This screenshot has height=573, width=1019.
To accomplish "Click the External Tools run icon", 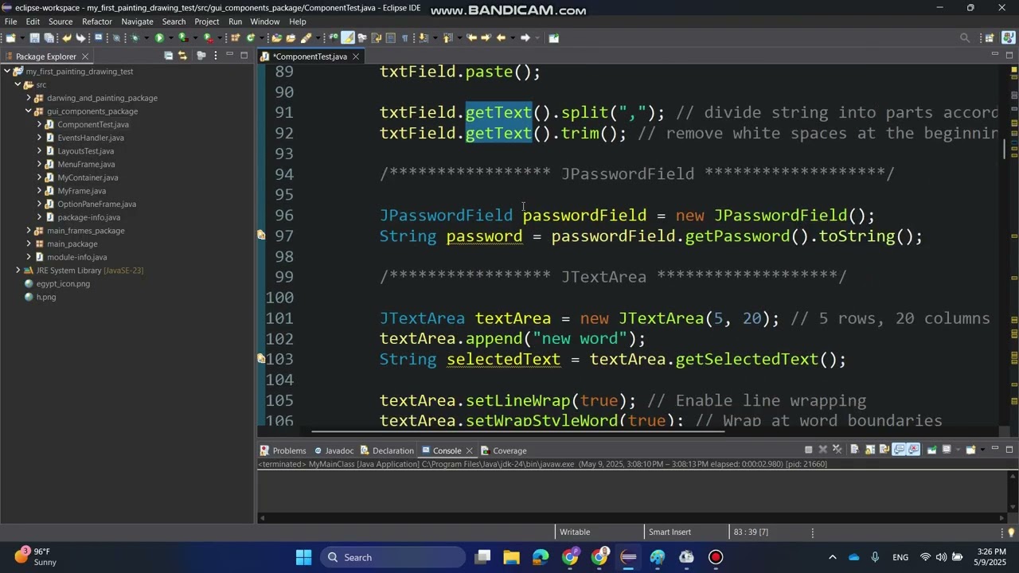I will (208, 37).
